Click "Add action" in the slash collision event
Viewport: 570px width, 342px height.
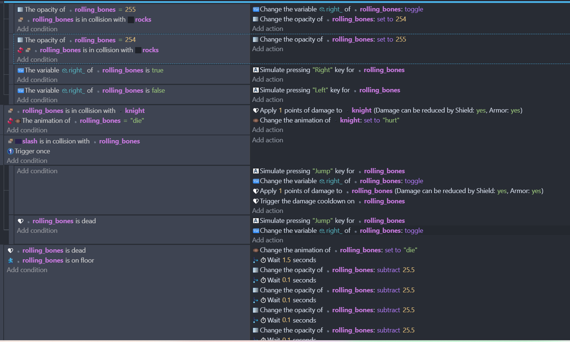(268, 140)
